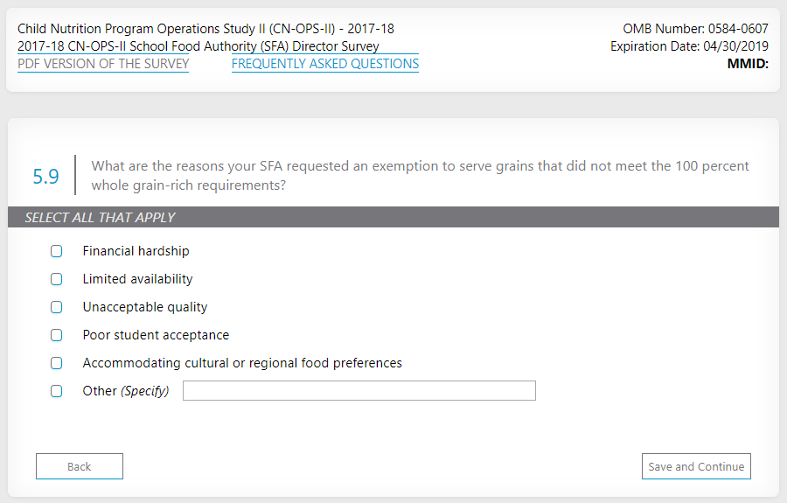This screenshot has width=787, height=503.
Task: Check Accommodating cultural or regional food preferences box
Action: tap(57, 363)
